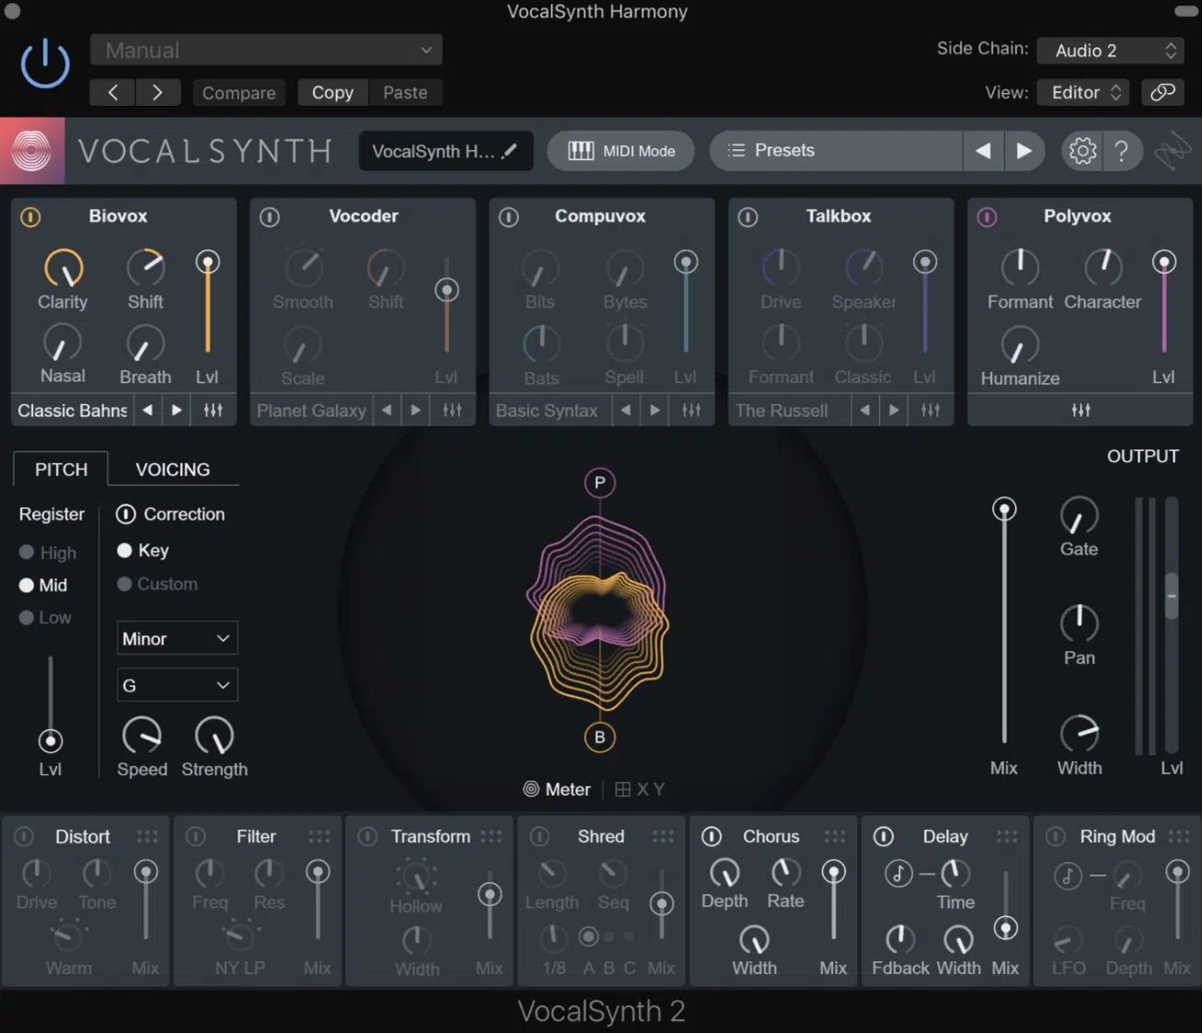Adjust the Biovox Lvl slider handle
Viewport: 1202px width, 1033px height.
click(x=208, y=262)
